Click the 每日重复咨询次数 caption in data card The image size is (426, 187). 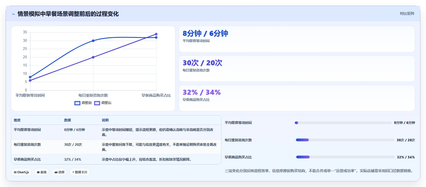[x=196, y=70]
